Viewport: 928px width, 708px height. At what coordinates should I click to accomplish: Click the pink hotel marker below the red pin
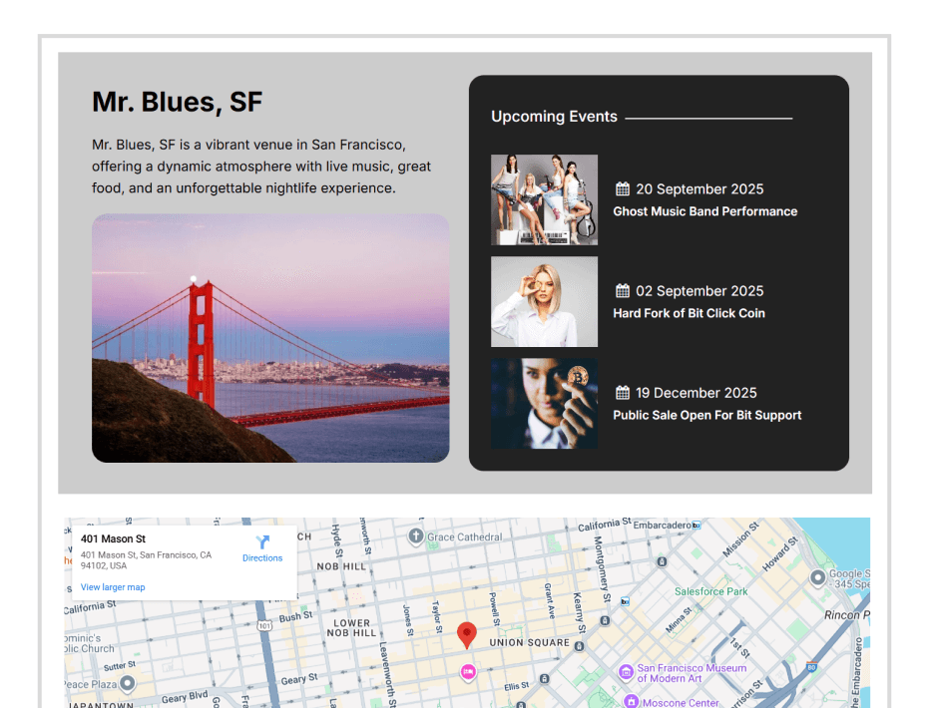[468, 672]
